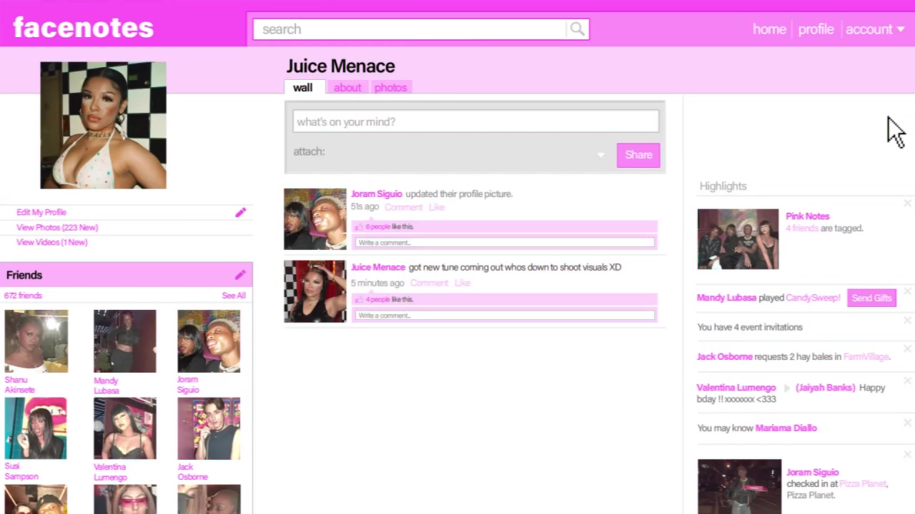
Task: Click the Pink Notes link
Action: (x=807, y=216)
